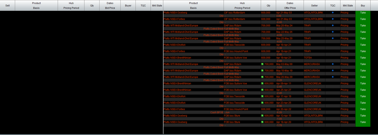Click the Buyer column header
Screen dimensions: 378x135
click(x=128, y=5)
